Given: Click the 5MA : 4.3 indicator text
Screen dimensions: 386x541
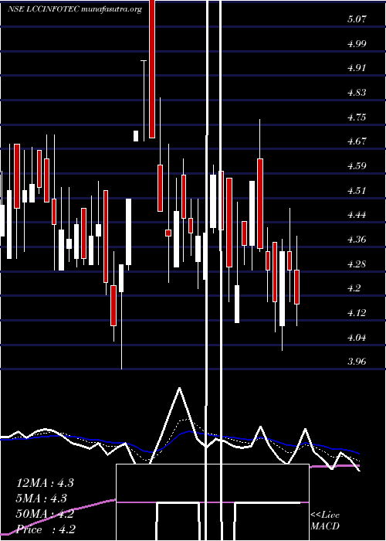Looking at the screenshot, I should point(42,498).
